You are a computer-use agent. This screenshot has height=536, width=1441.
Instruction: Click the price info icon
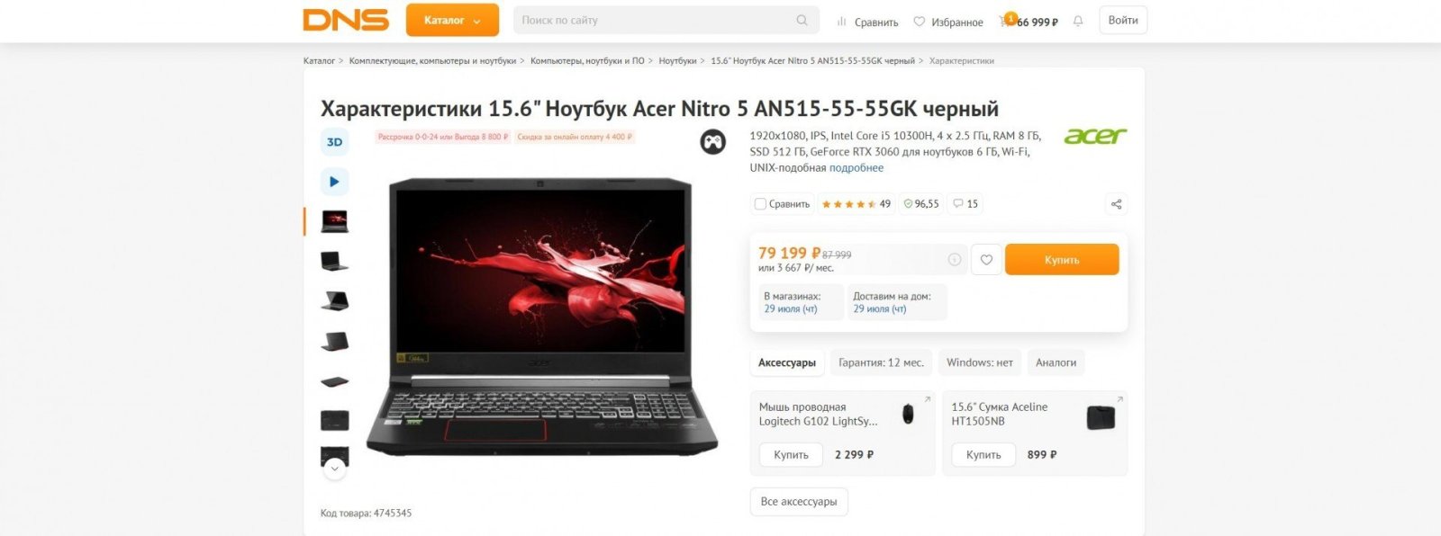955,260
